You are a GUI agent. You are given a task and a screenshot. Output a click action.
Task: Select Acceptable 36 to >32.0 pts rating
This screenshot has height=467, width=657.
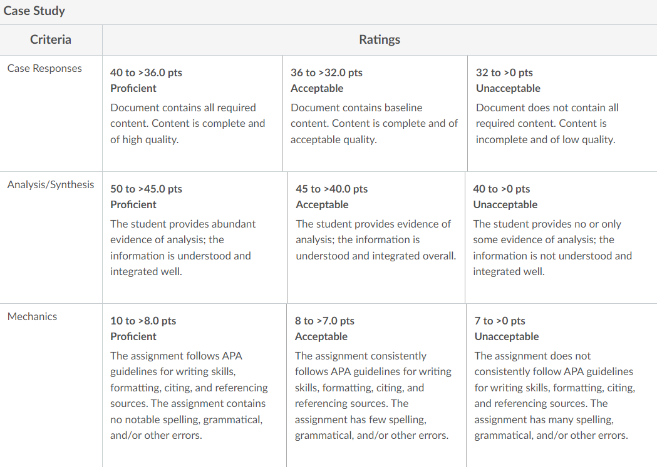(x=375, y=113)
